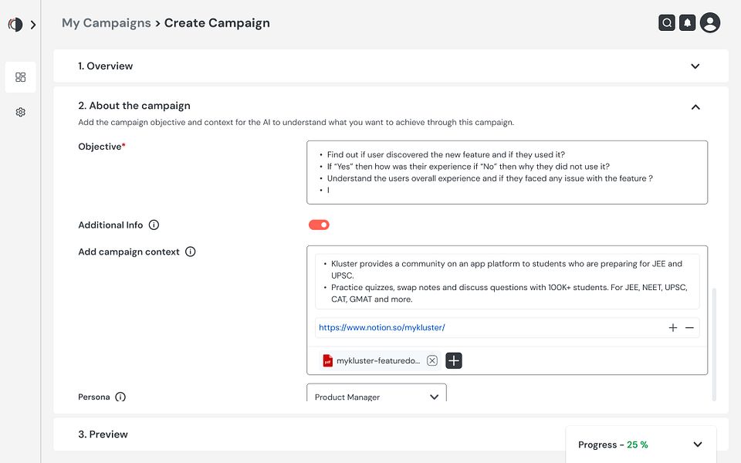Expand the sidebar with the arrow
Screen dimensions: 741x463
point(33,25)
